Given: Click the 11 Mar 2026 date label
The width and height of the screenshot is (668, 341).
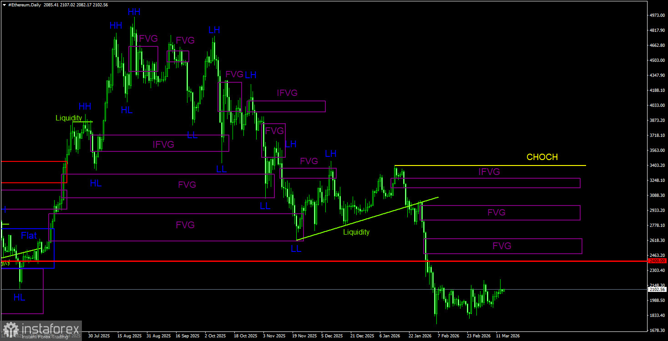Looking at the screenshot, I should [x=507, y=336].
